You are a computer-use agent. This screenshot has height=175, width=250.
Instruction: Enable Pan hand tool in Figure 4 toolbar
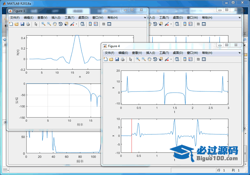(x=149, y=59)
